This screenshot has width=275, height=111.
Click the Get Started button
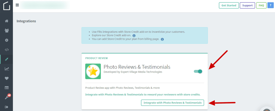coord(229,5)
